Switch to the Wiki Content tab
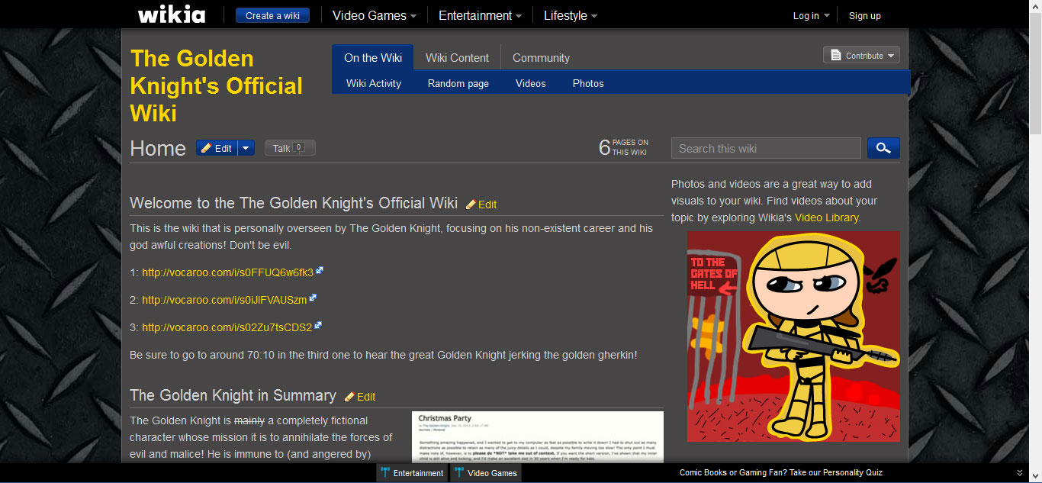 (x=457, y=57)
